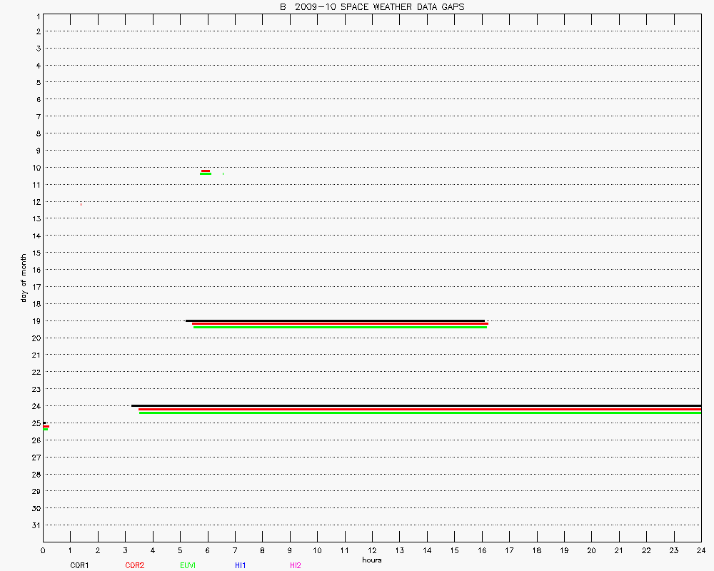The image size is (714, 571).
Task: Click the black COR1 legend label
Action: click(x=79, y=565)
